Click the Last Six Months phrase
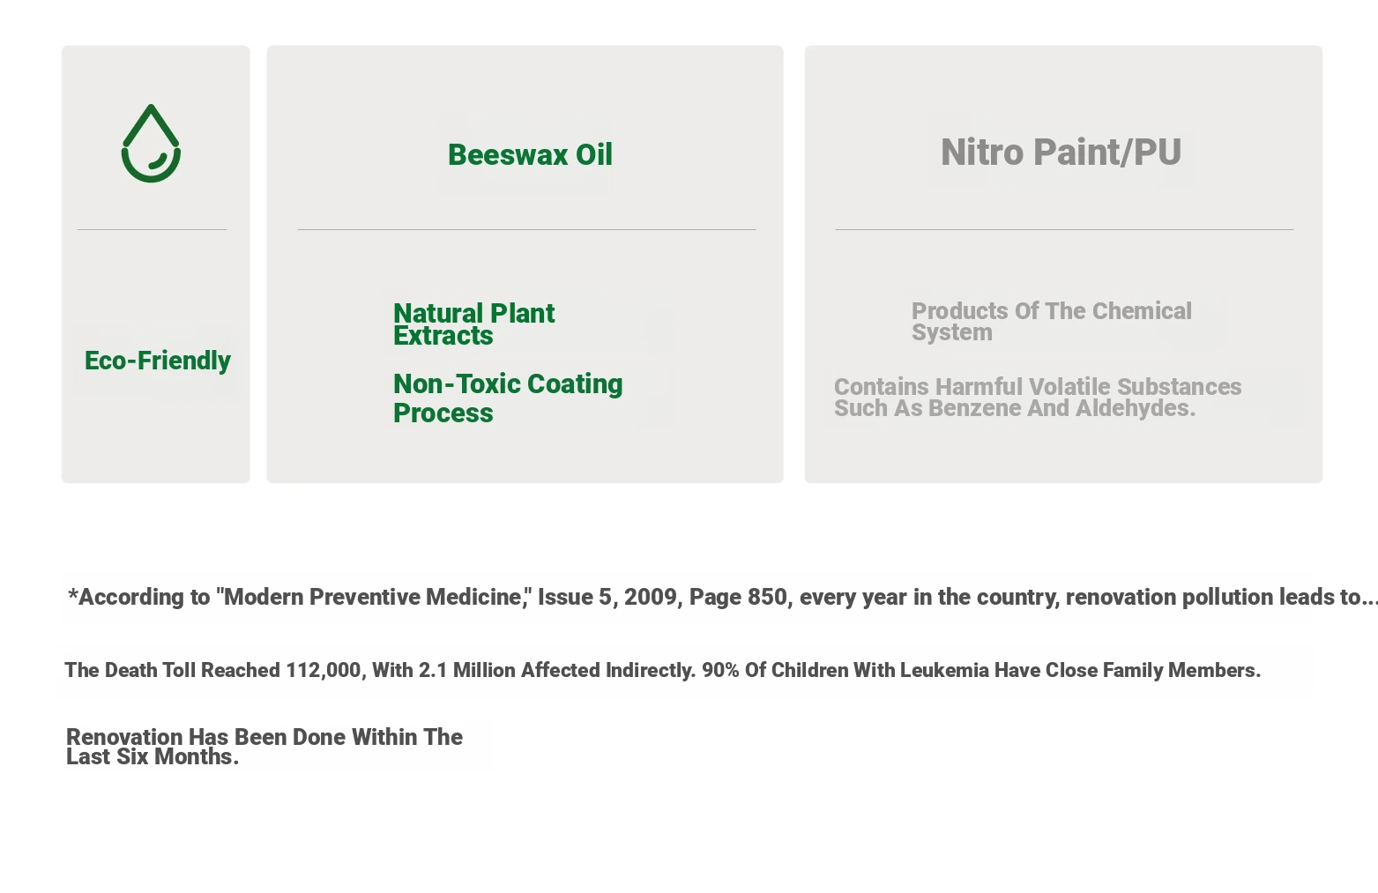The height and width of the screenshot is (893, 1378). 153,757
